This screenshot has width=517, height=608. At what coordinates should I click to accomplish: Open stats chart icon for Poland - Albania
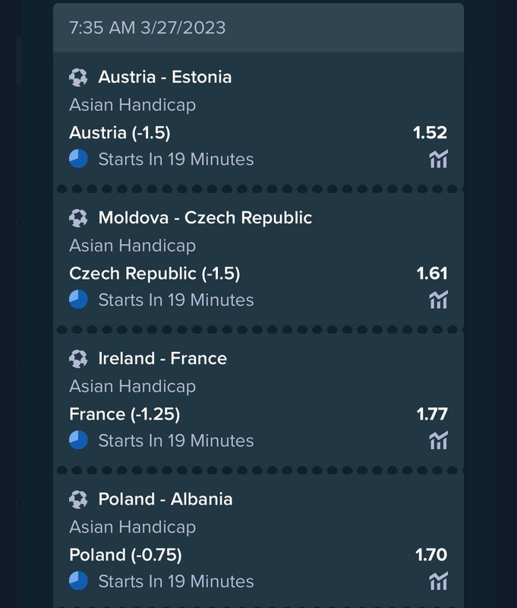(x=438, y=581)
